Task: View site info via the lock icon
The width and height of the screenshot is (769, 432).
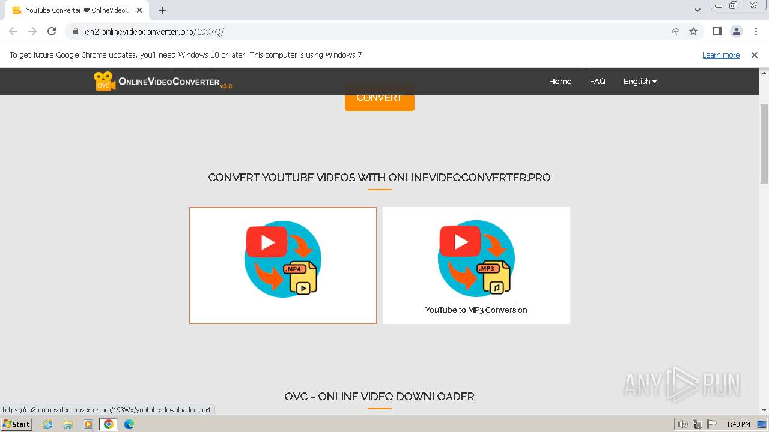Action: (x=75, y=31)
